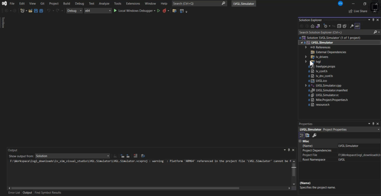Click the Property Pages wrench icon
Viewport: 381px width, 196px height.
click(x=314, y=135)
